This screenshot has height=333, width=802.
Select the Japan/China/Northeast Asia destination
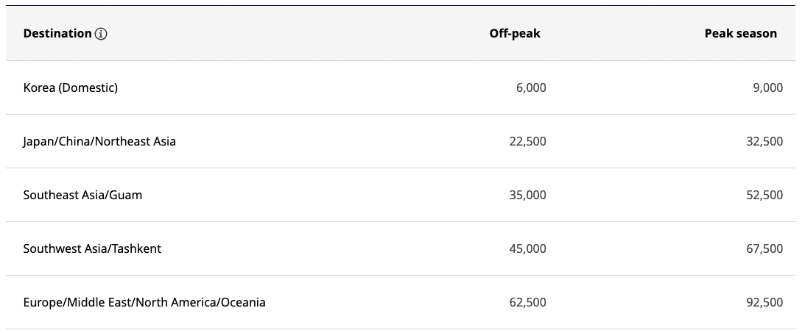99,141
